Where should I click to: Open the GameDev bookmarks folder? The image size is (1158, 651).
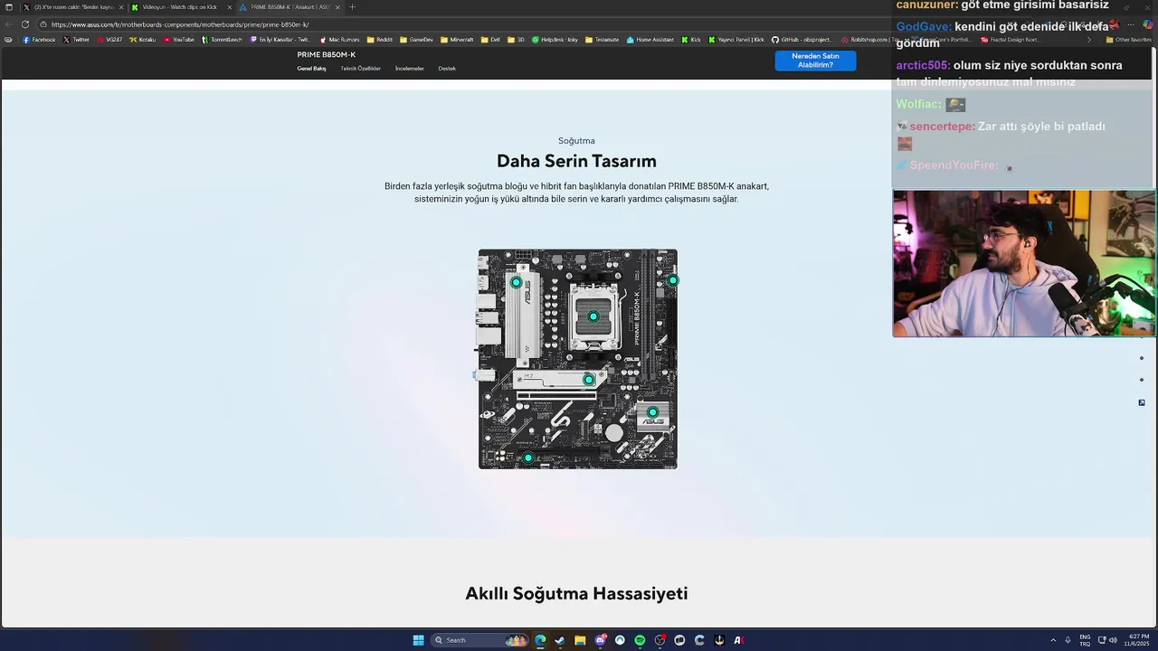[x=417, y=40]
